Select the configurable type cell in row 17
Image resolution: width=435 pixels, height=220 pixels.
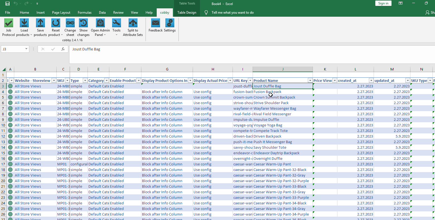tap(79, 164)
